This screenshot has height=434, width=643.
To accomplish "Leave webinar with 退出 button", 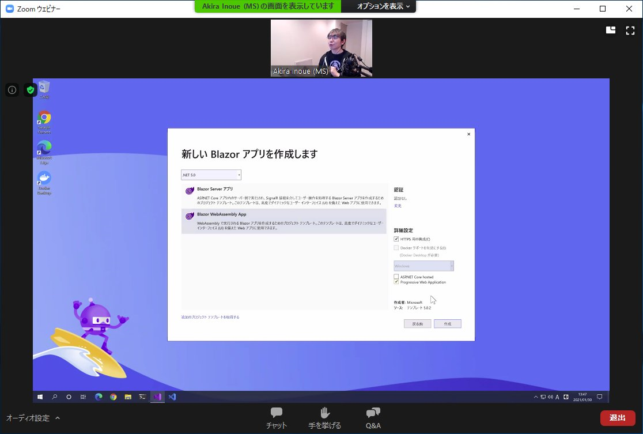I will point(618,418).
